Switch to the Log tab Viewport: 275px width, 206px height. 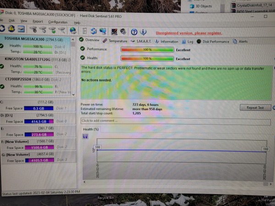pos(187,42)
